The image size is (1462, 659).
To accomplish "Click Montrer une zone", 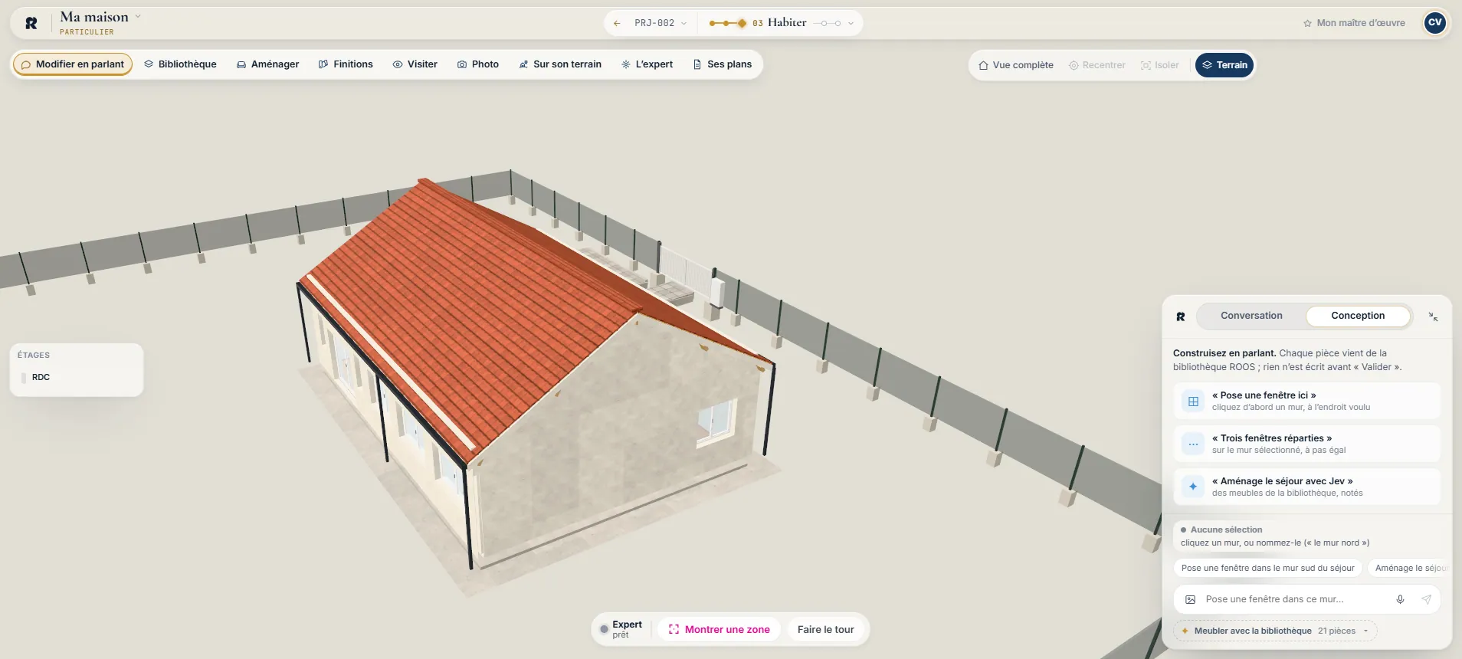I will (x=720, y=629).
